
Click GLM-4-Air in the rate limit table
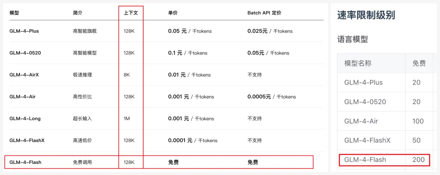(x=361, y=121)
